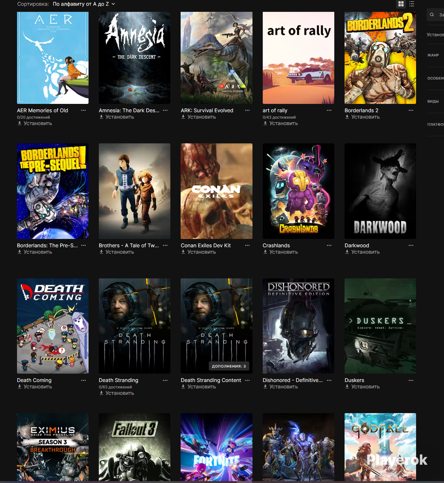444x483 pixels.
Task: Install Death Stranding Content
Action: 198,387
